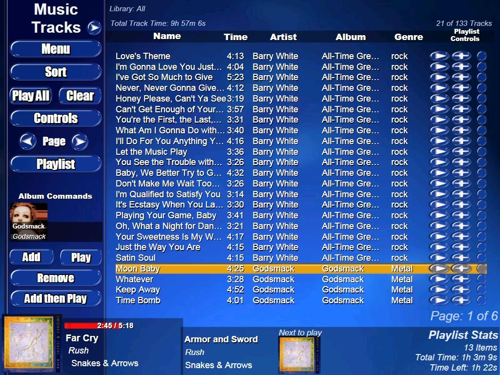Click the Next to play album art
Image resolution: width=500 pixels, height=375 pixels.
299,355
